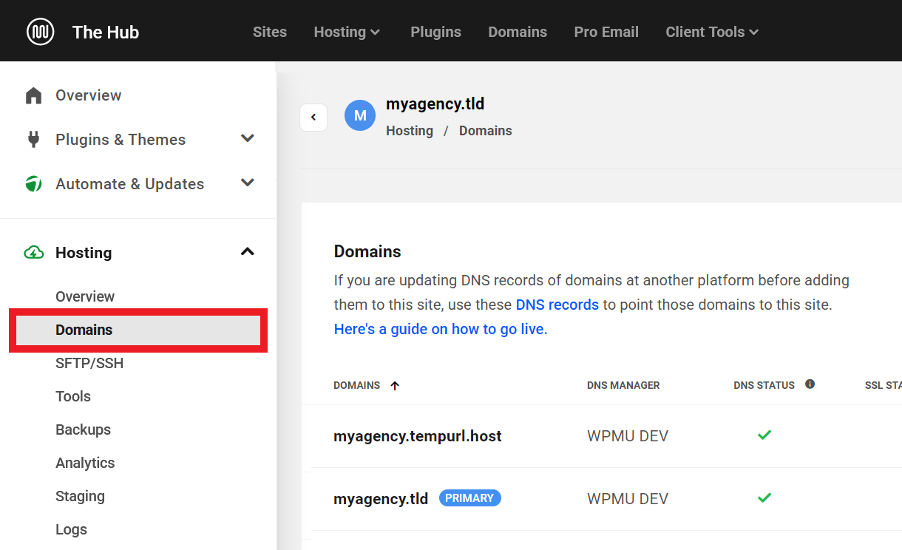Click the Hosting label in the sidebar
Image resolution: width=902 pixels, height=550 pixels.
(84, 253)
